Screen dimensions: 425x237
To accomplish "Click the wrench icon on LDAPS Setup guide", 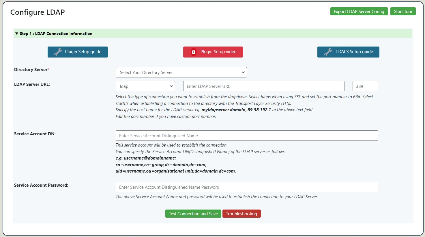I will coord(328,52).
